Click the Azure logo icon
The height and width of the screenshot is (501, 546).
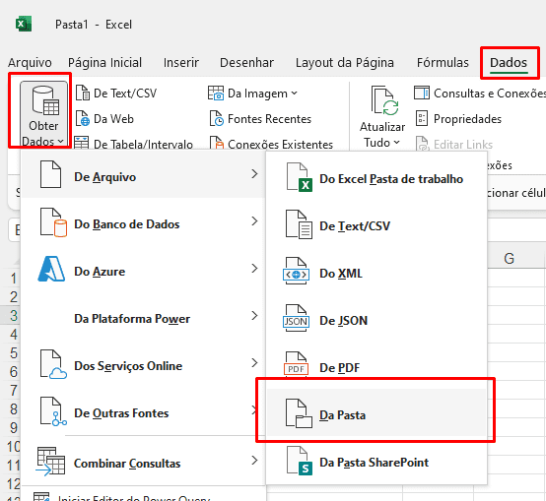click(x=51, y=269)
